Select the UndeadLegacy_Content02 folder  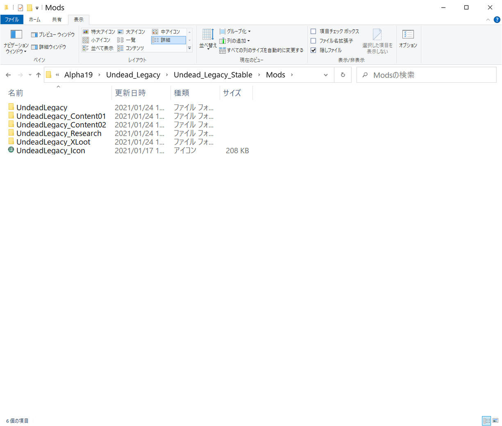[x=61, y=125]
